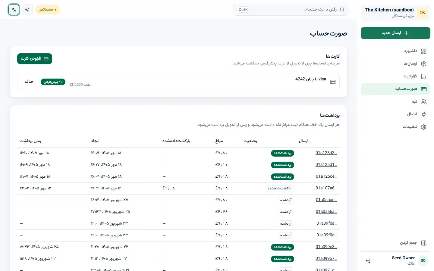Click the وضعیت column header
Viewport: 434px width, 271px height.
250,141
